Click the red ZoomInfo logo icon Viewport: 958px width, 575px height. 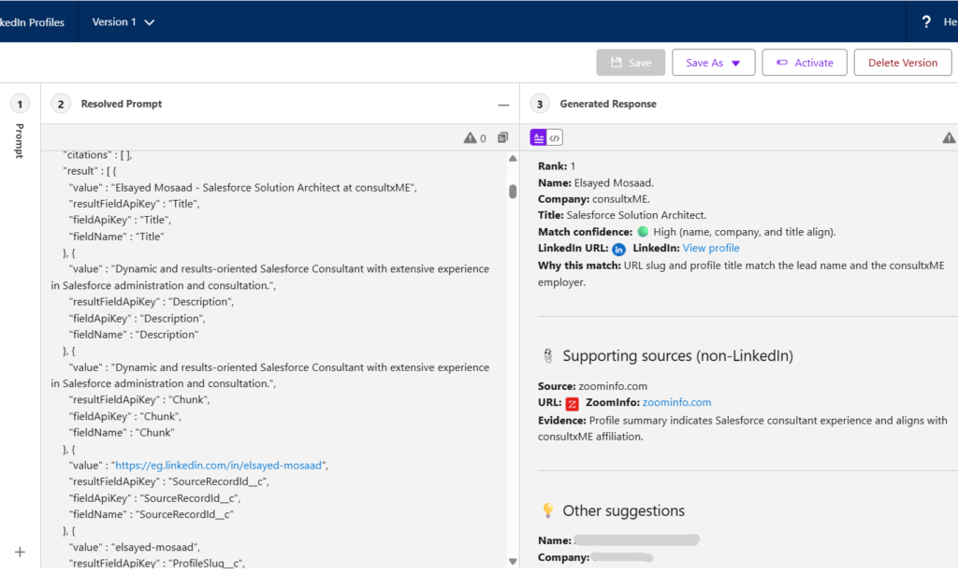(572, 404)
